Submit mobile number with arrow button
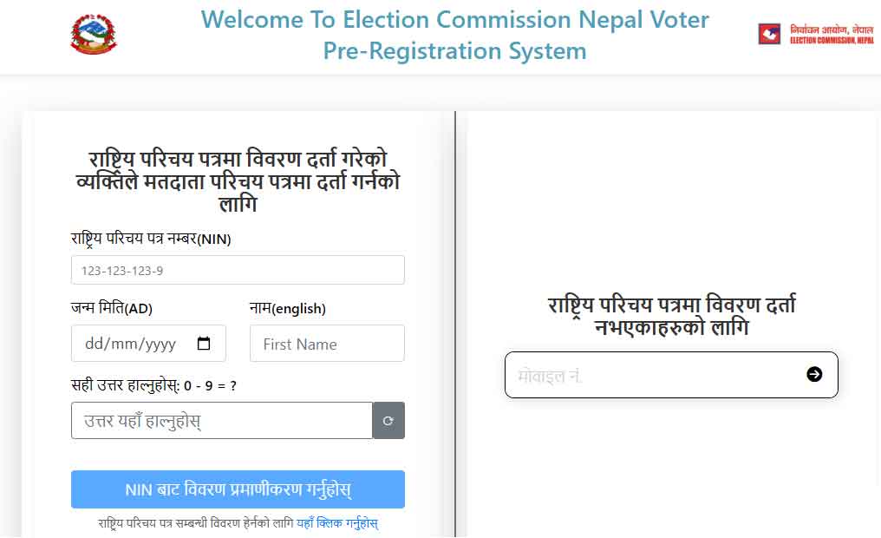This screenshot has width=881, height=538. (x=814, y=374)
